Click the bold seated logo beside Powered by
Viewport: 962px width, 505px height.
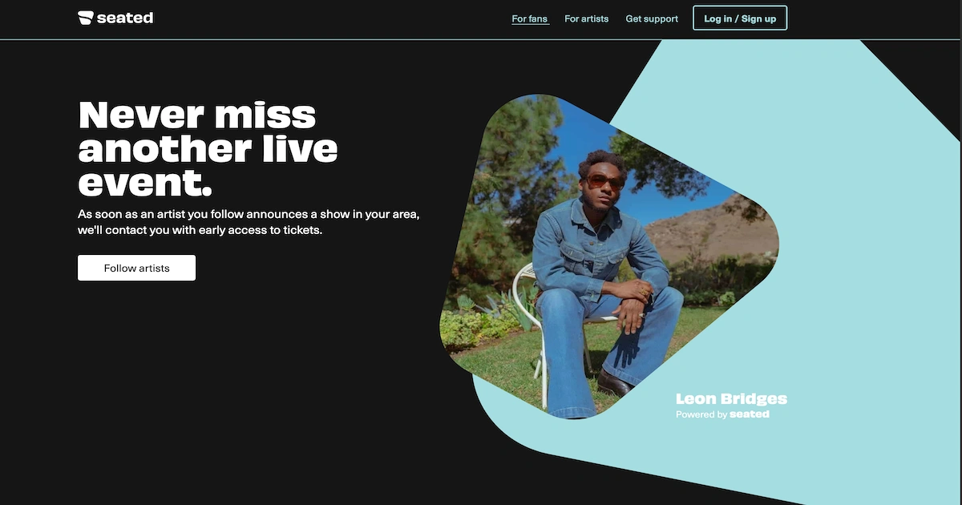click(x=750, y=414)
